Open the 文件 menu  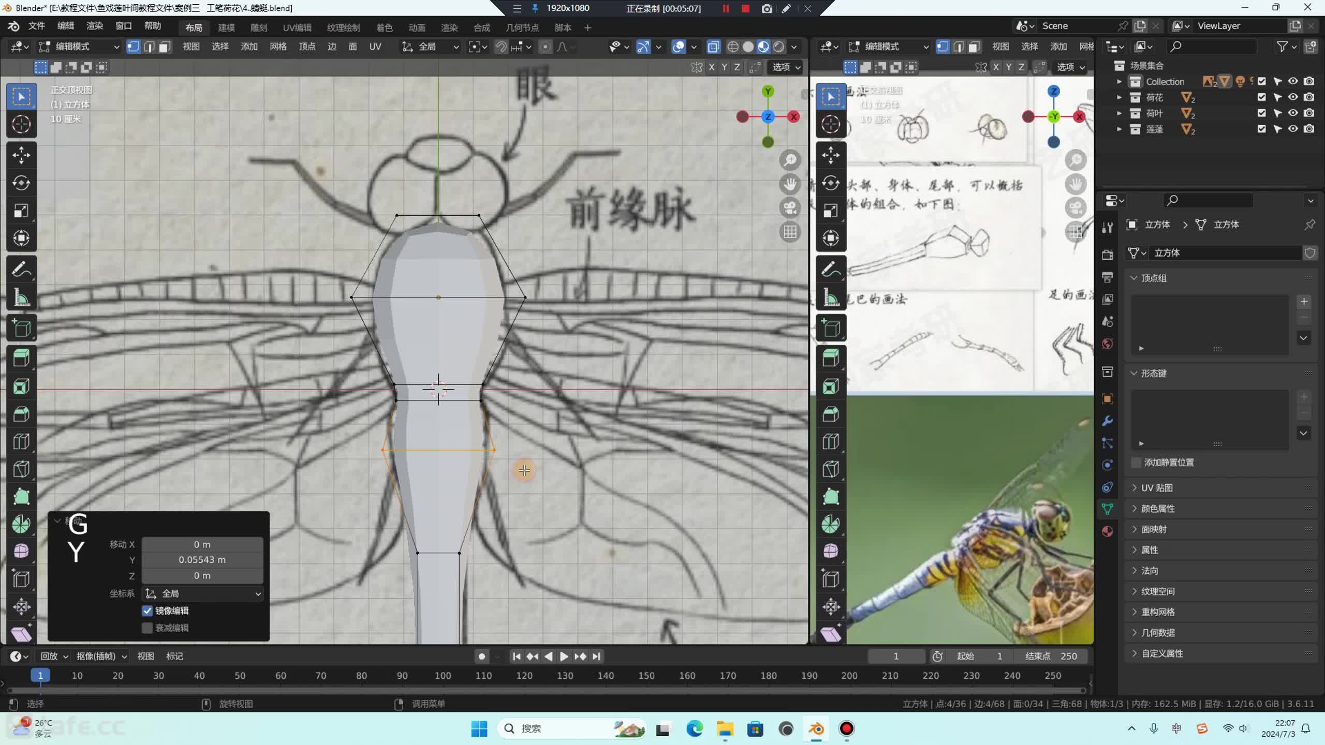coord(36,26)
